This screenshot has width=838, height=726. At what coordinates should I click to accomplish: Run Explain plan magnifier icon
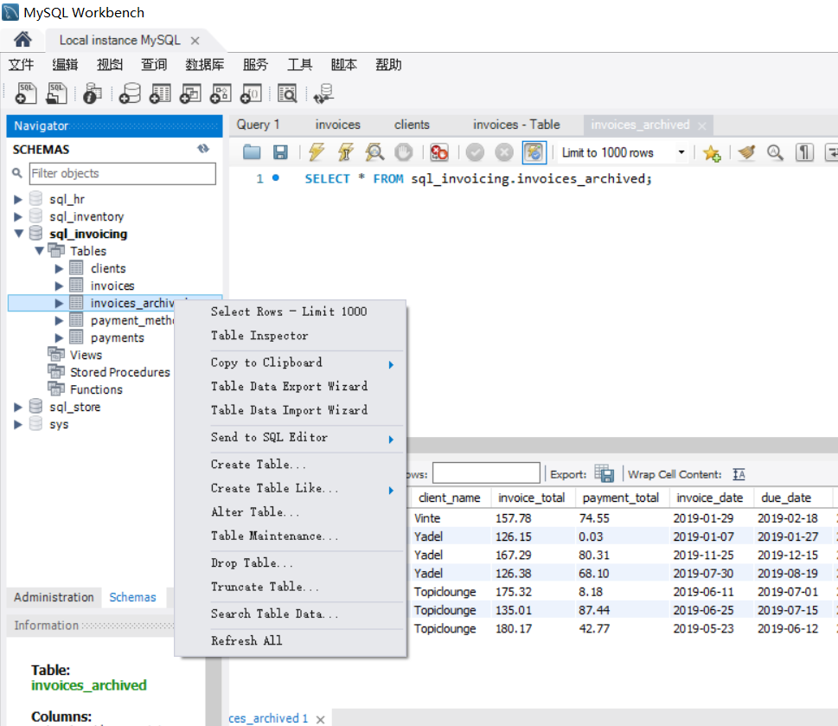pos(374,153)
